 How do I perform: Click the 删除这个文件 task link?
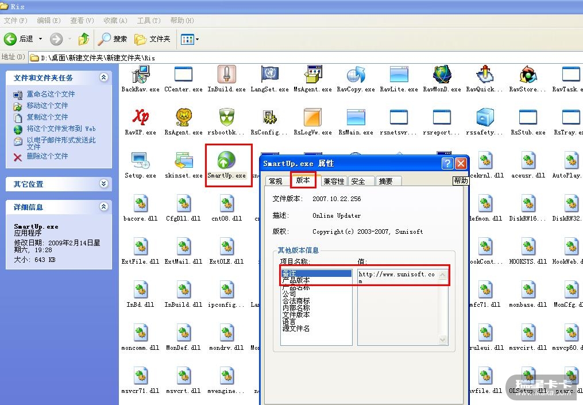[47, 156]
